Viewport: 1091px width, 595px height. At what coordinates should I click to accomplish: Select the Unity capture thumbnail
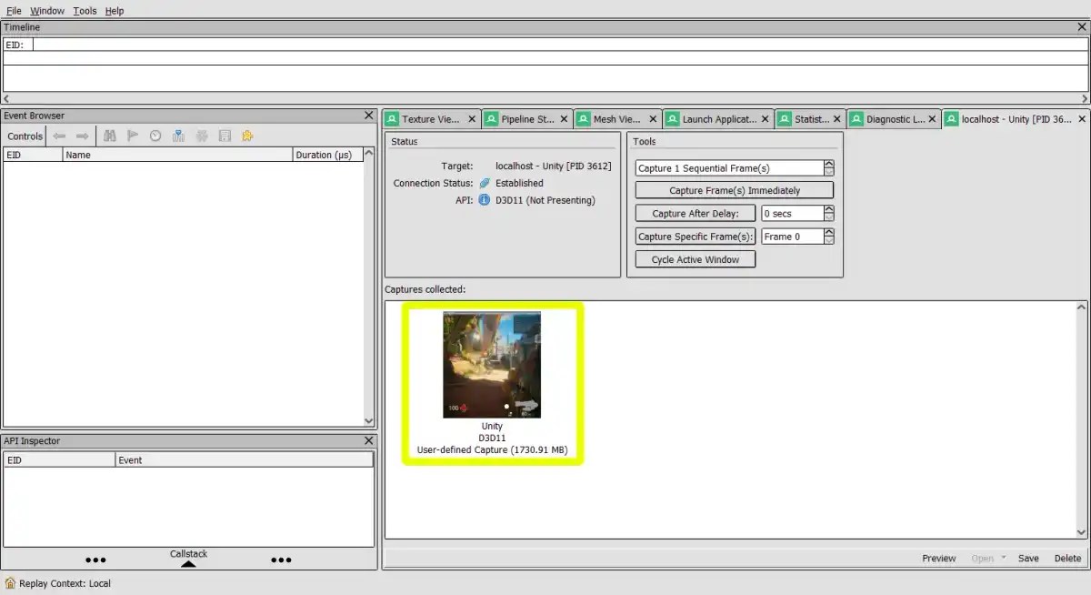(x=492, y=364)
